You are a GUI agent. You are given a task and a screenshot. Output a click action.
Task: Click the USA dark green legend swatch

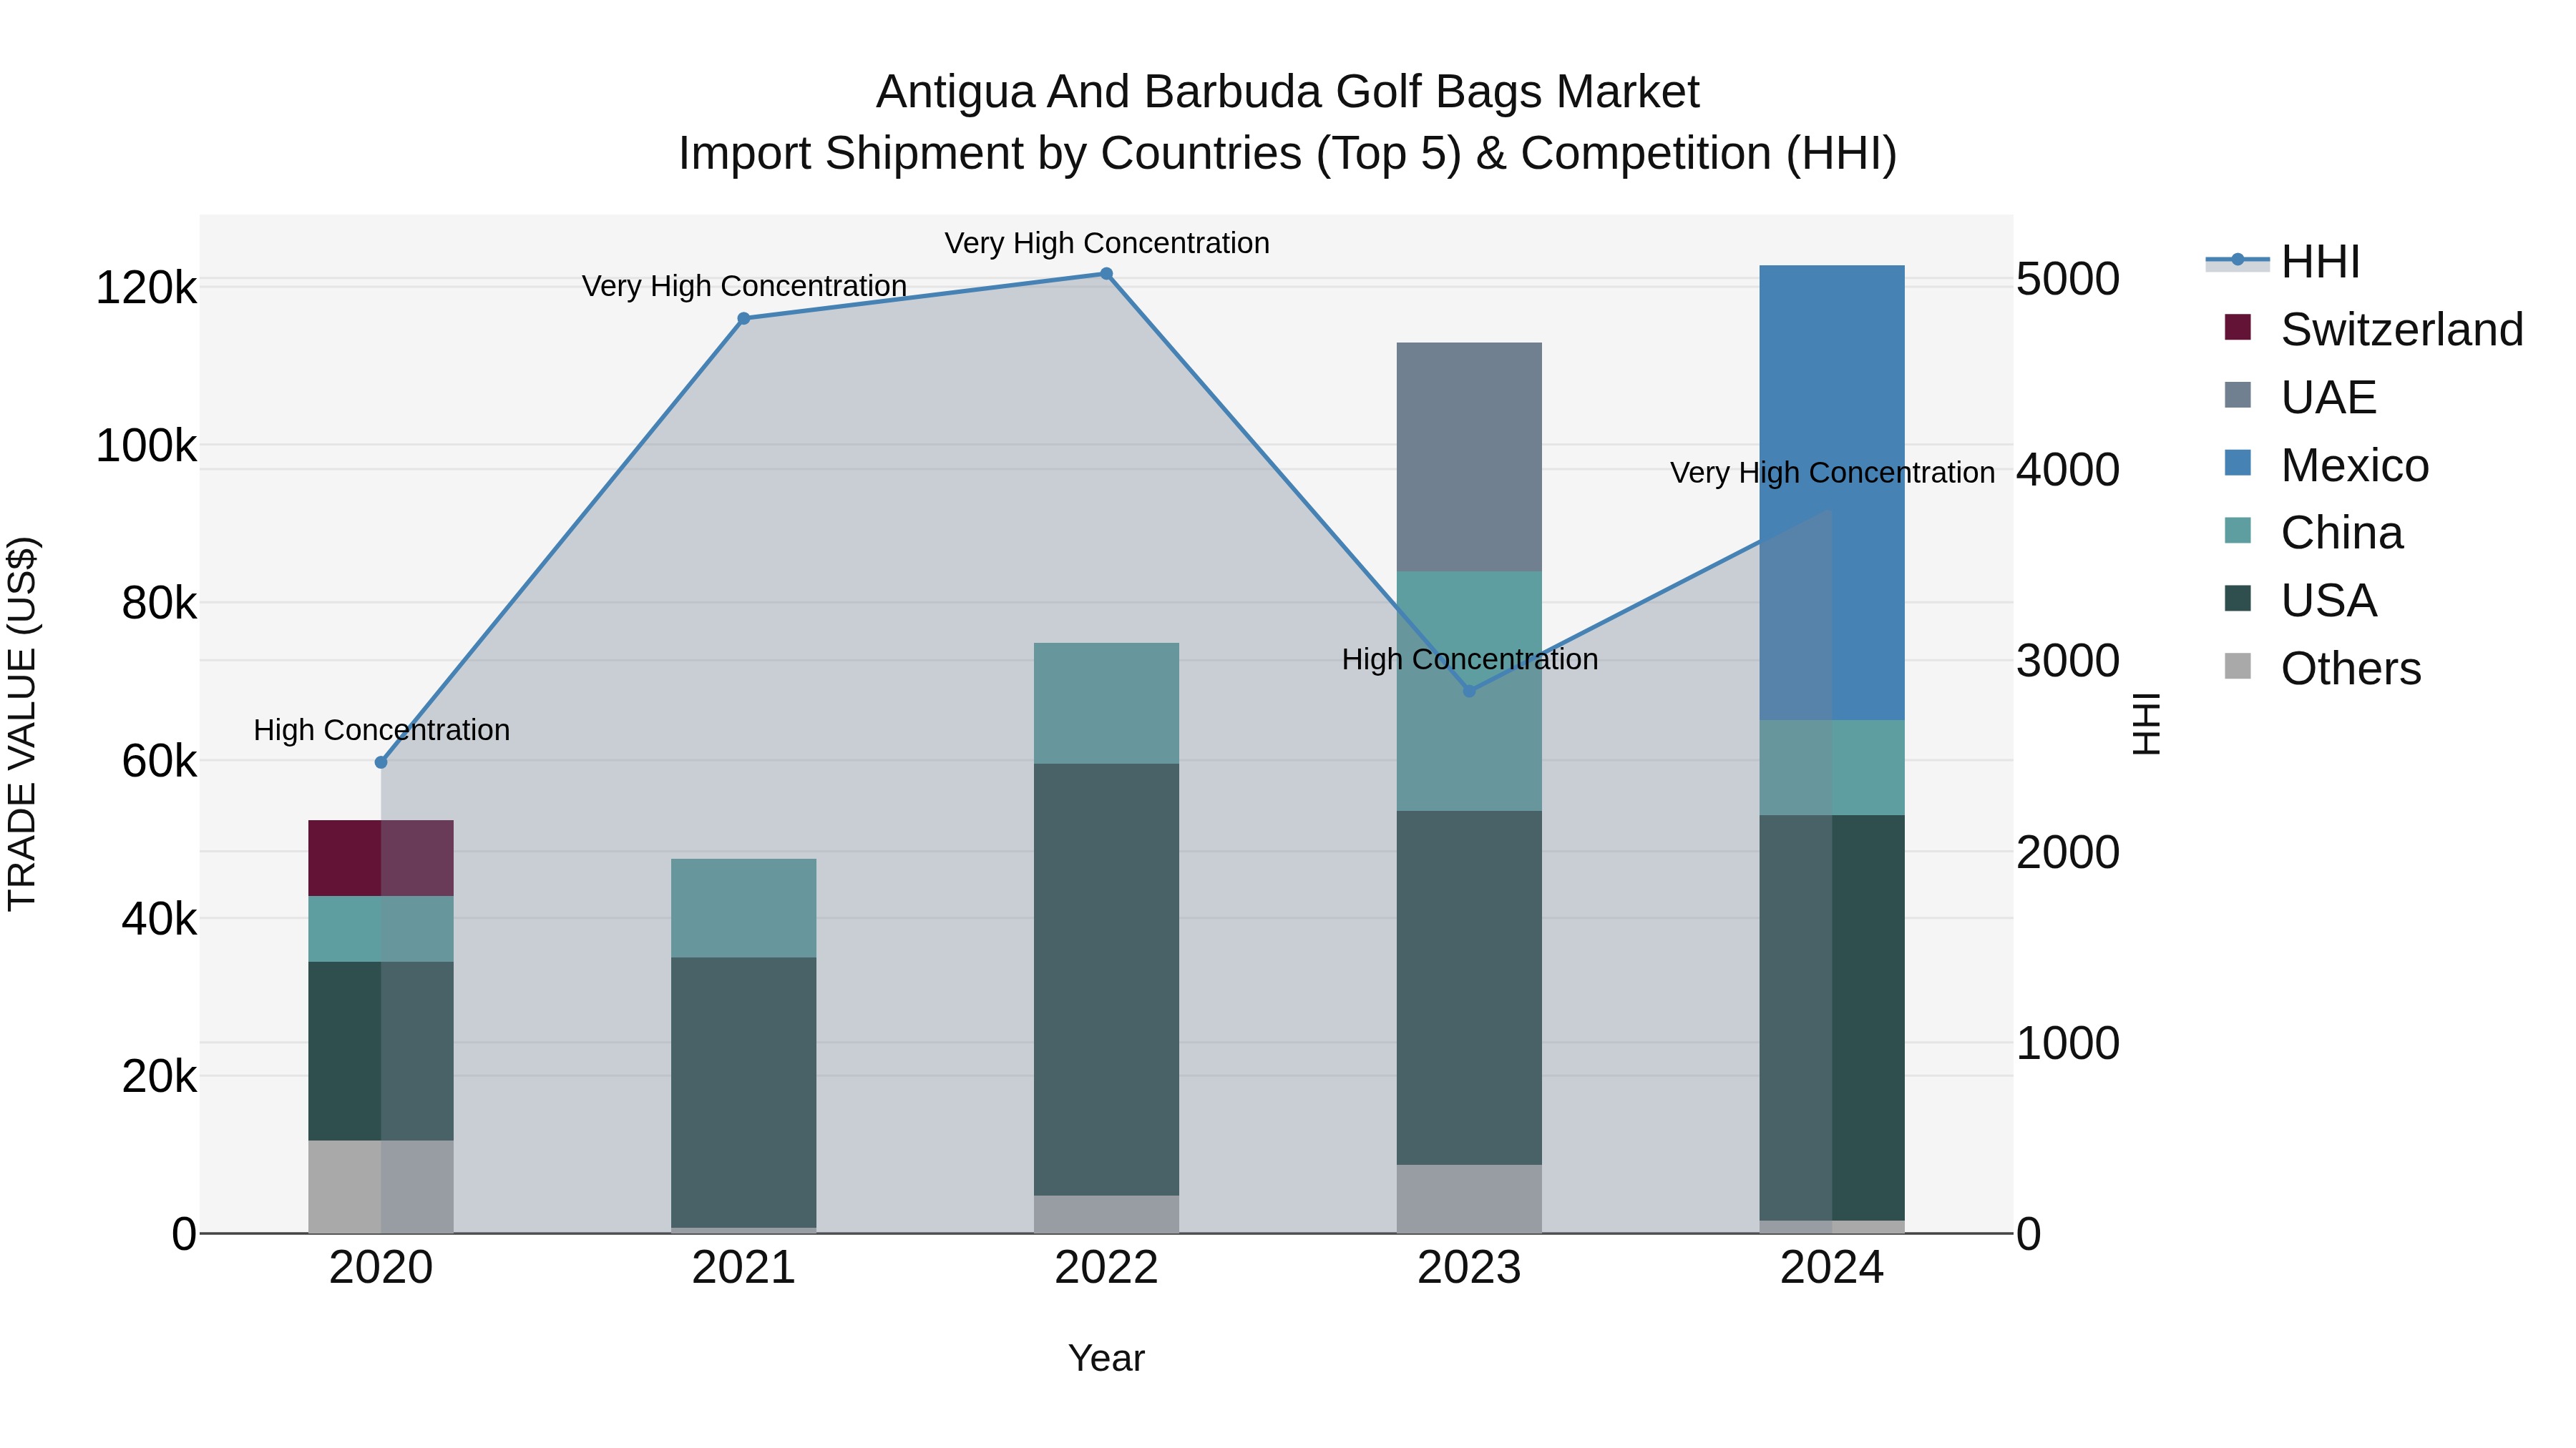point(2238,599)
